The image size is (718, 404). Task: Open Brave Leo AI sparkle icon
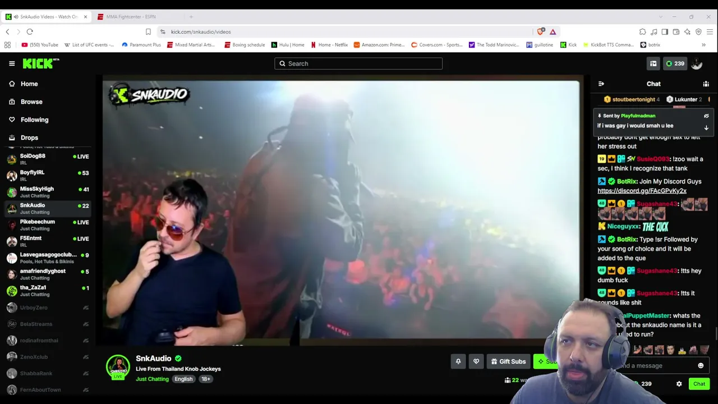687,32
